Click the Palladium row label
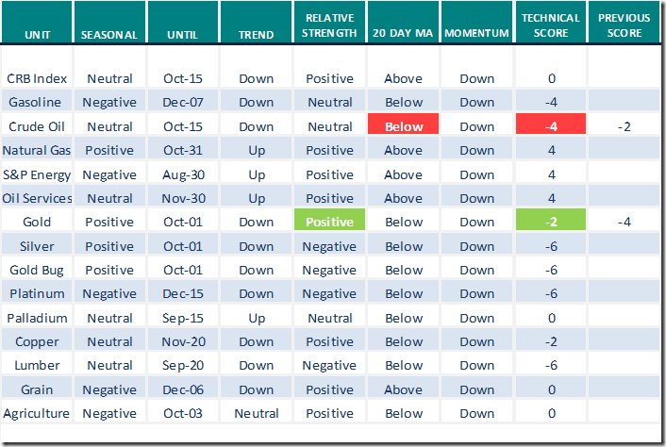The image size is (666, 447). click(37, 318)
